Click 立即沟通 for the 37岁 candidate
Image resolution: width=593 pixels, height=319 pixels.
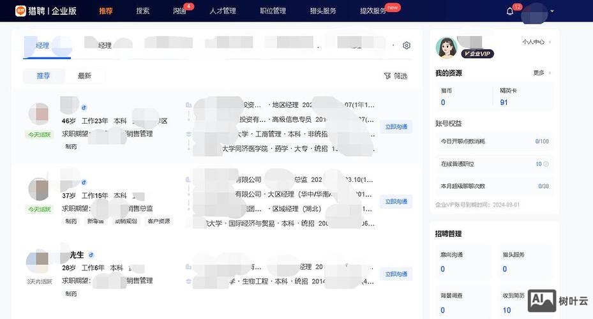coord(396,202)
